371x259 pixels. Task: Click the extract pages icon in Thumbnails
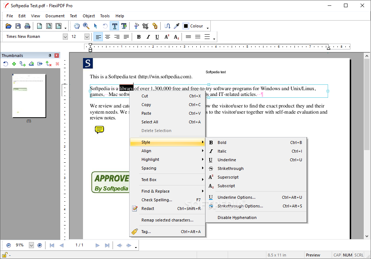pos(40,64)
